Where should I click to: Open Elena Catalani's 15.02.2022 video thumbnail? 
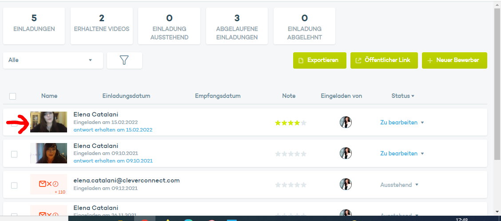click(x=48, y=122)
